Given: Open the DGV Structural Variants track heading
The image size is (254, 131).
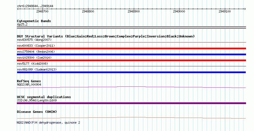Looking at the screenshot, I should (106, 36).
